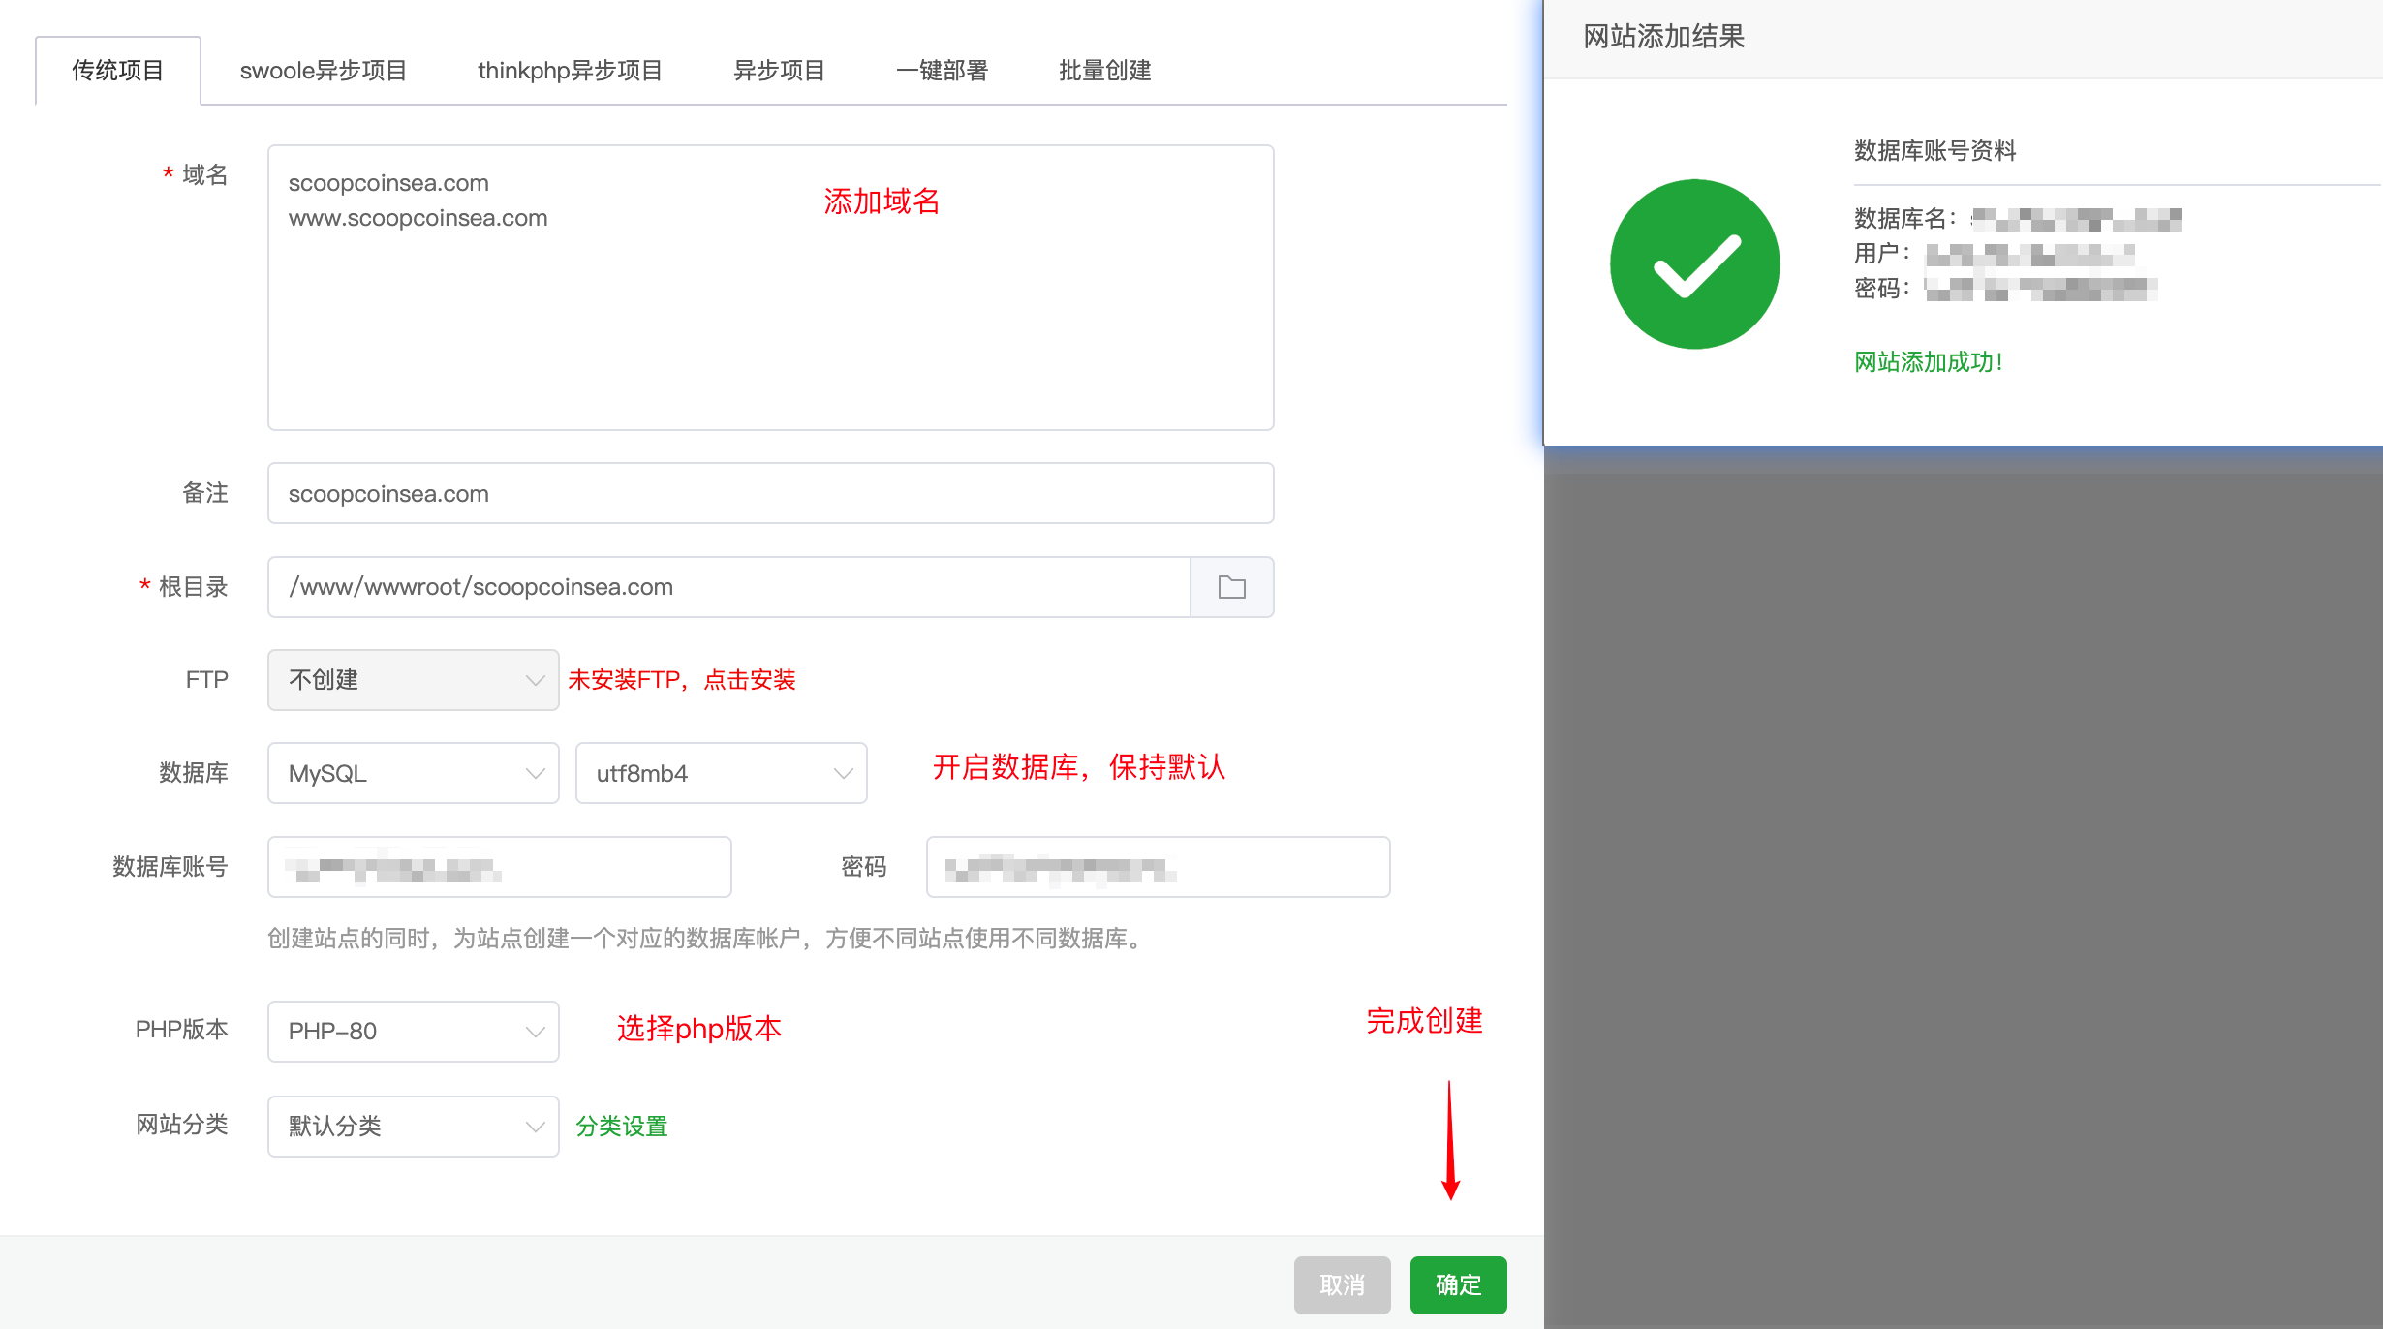Edit the 根目录 path field

tap(728, 587)
